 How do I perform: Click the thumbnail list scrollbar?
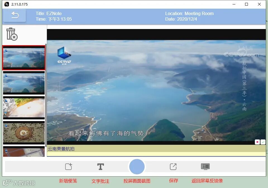(x=46, y=96)
